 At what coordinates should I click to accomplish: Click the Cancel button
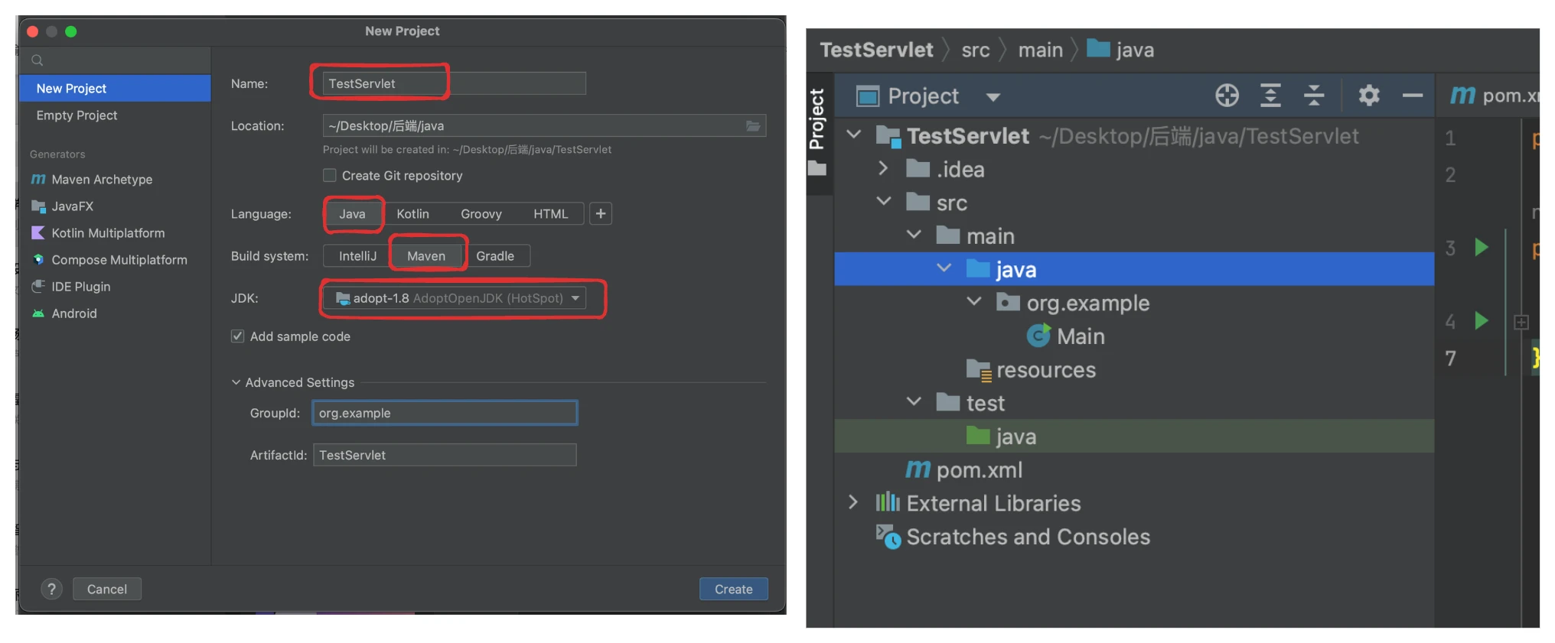107,589
